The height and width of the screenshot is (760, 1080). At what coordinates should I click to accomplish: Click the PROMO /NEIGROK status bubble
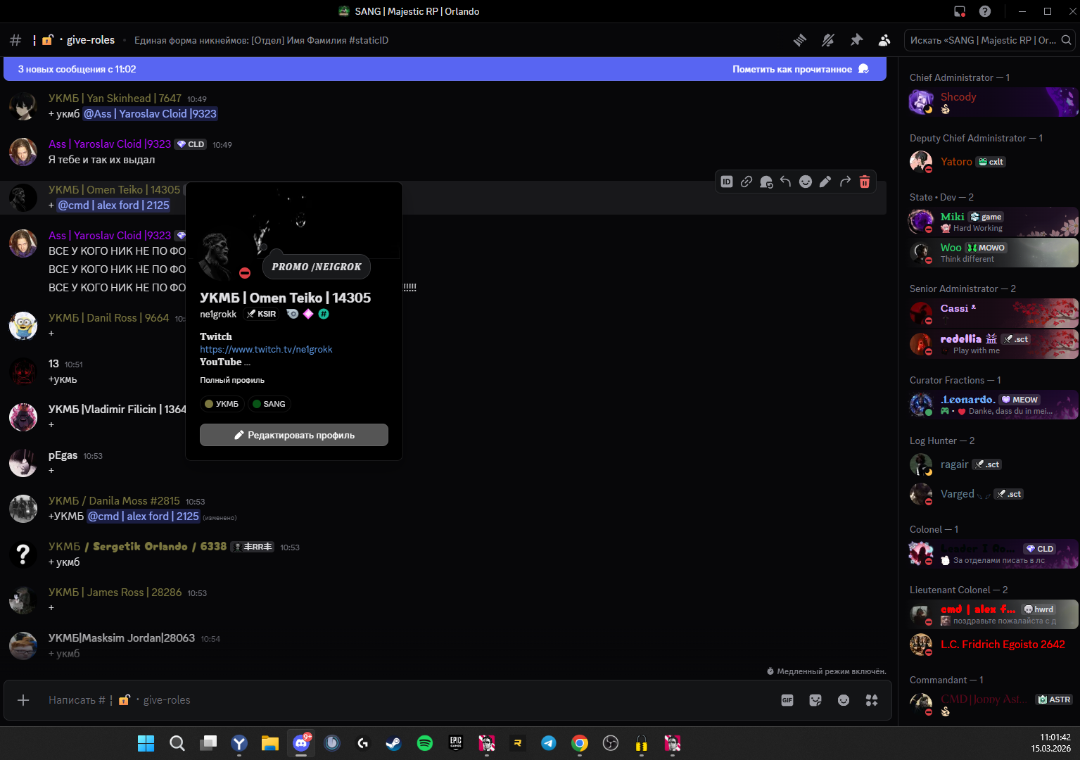coord(317,267)
